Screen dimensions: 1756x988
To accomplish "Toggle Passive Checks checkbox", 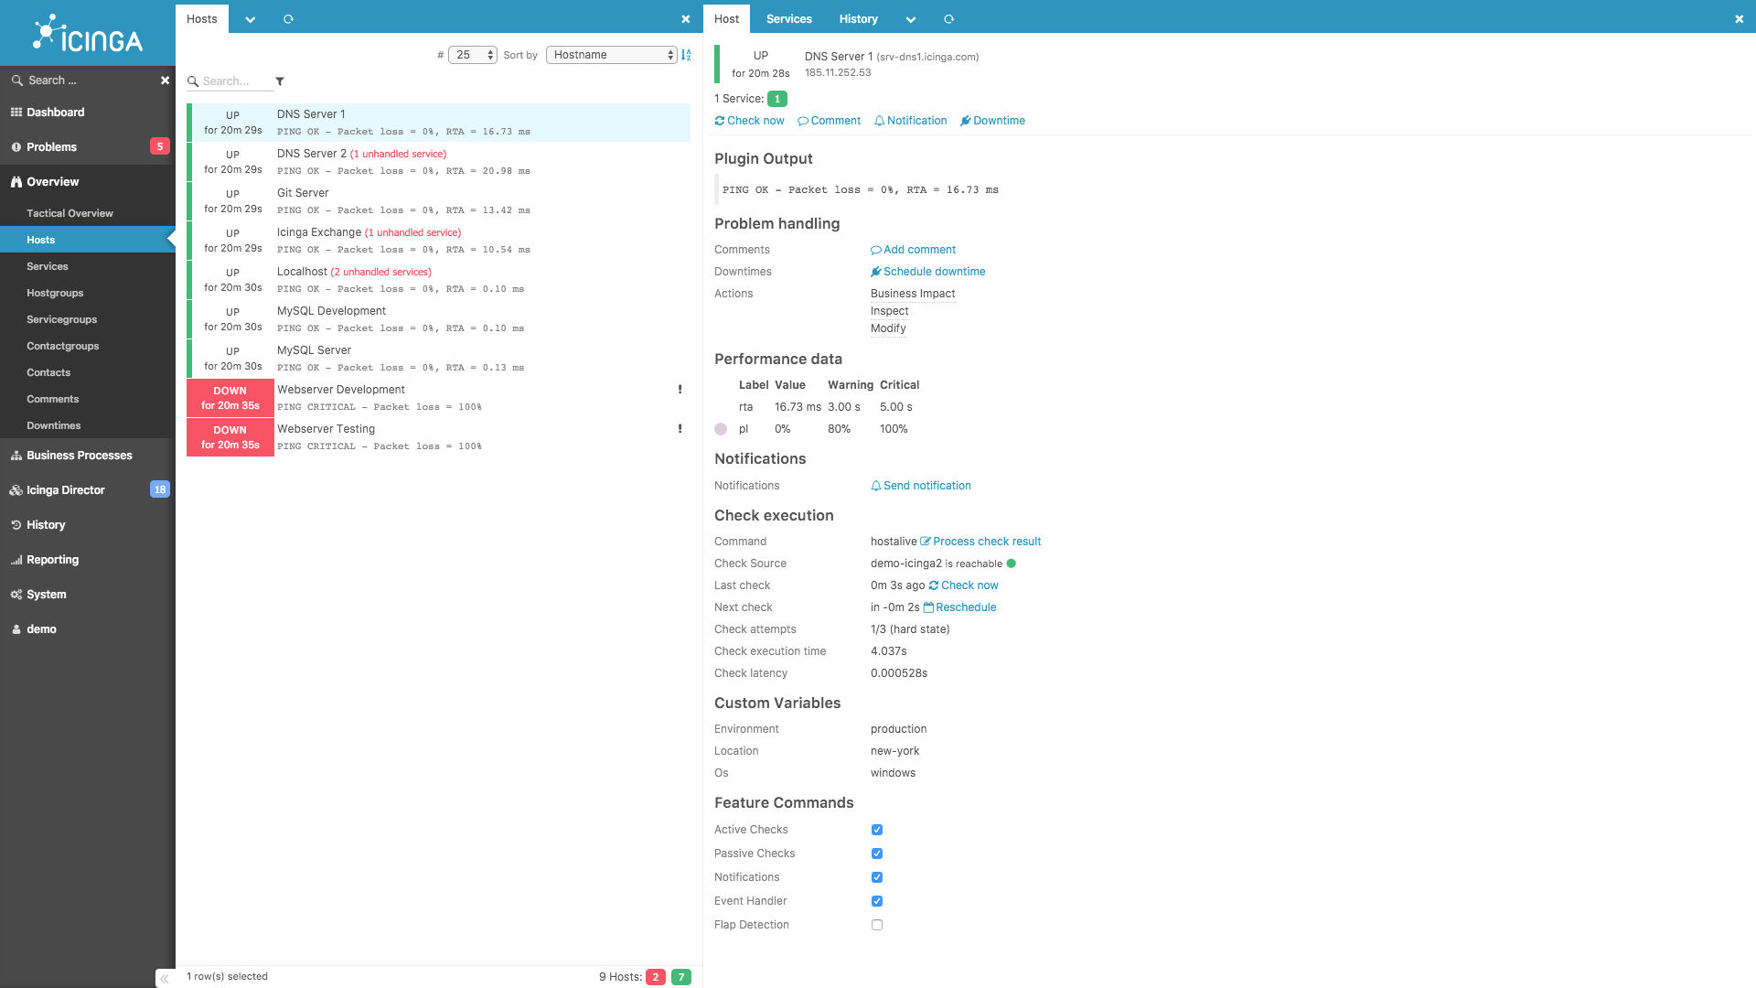I will pyautogui.click(x=877, y=854).
